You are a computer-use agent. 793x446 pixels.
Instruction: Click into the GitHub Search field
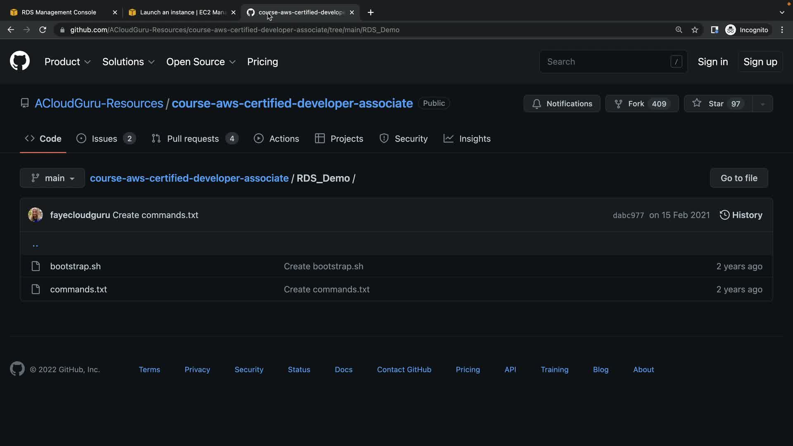[607, 62]
